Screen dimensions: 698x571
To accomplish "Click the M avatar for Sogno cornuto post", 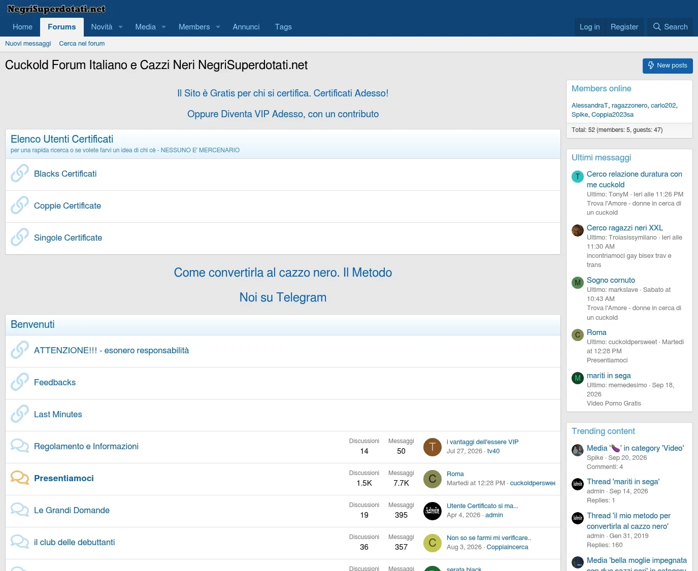I will 578,283.
